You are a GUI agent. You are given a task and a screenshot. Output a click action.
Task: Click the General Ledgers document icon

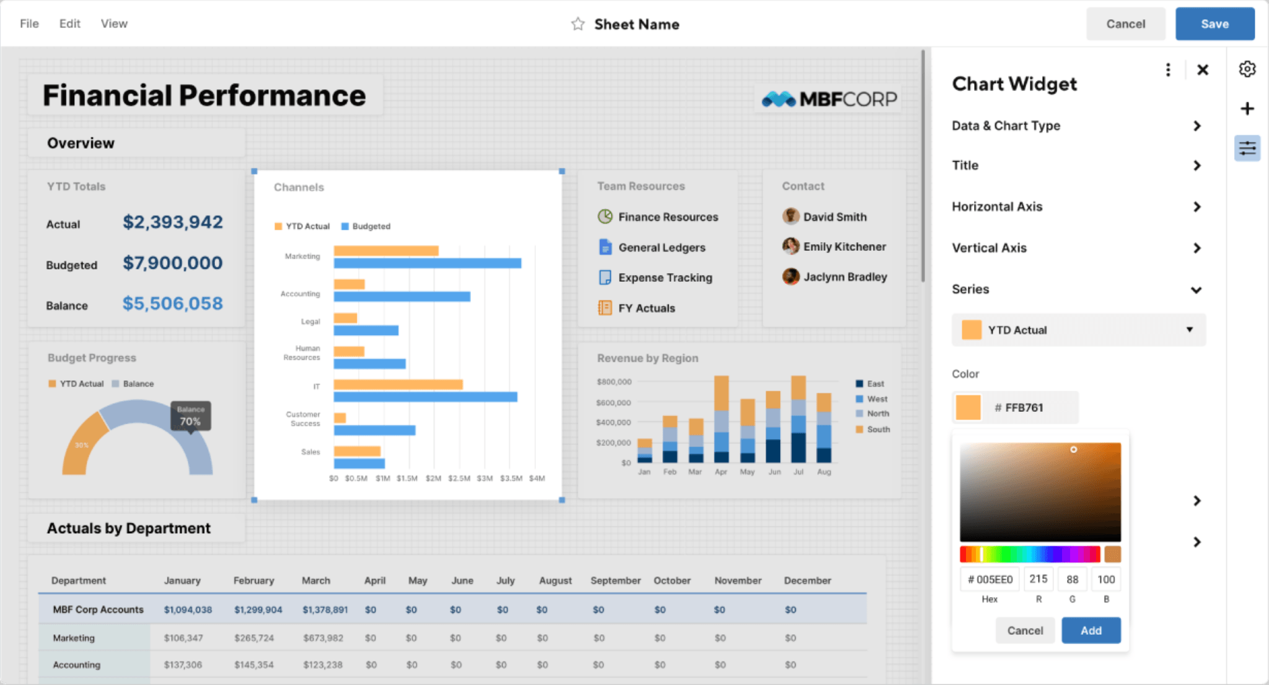[x=605, y=247]
